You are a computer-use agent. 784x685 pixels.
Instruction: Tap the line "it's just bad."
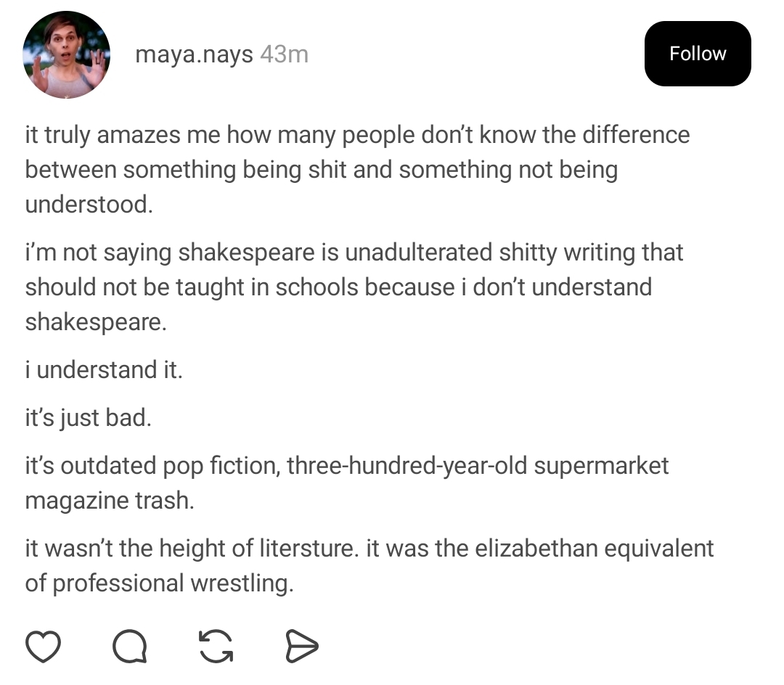pyautogui.click(x=88, y=419)
